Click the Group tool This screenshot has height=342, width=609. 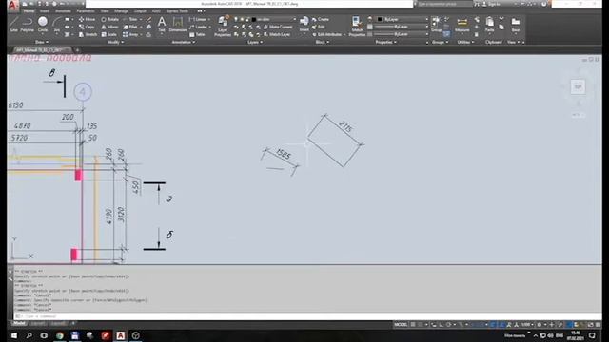pos(436,24)
